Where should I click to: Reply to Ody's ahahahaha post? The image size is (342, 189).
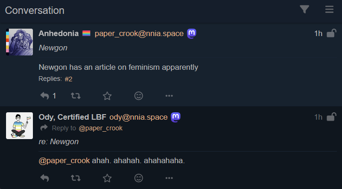[x=44, y=178]
